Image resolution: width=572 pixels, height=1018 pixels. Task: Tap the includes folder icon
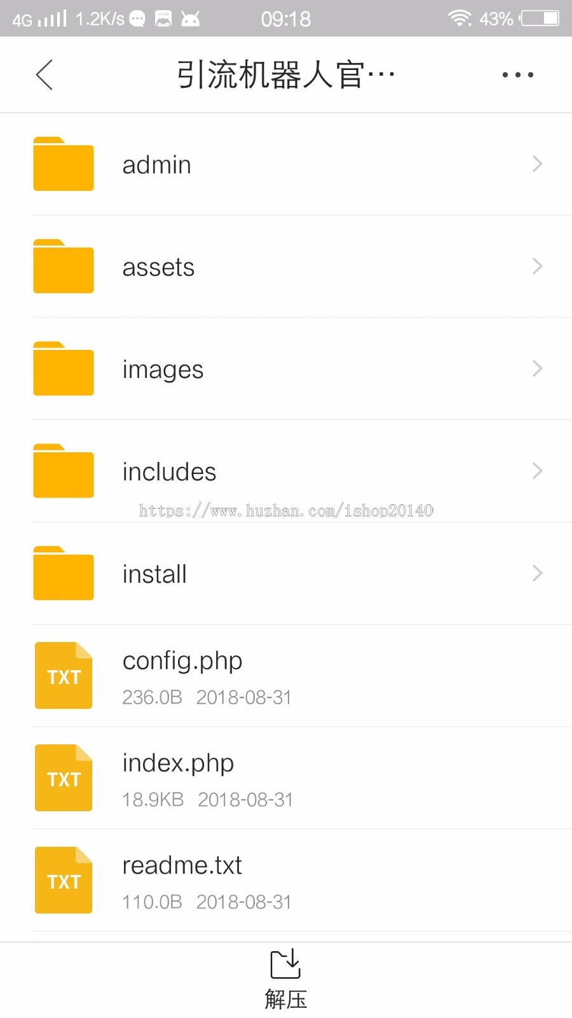click(x=64, y=471)
